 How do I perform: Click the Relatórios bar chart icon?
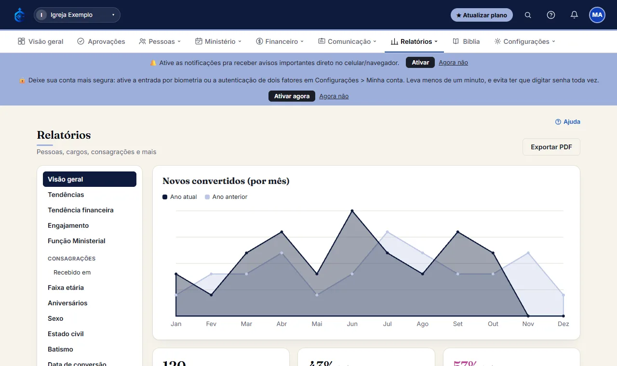coord(394,41)
